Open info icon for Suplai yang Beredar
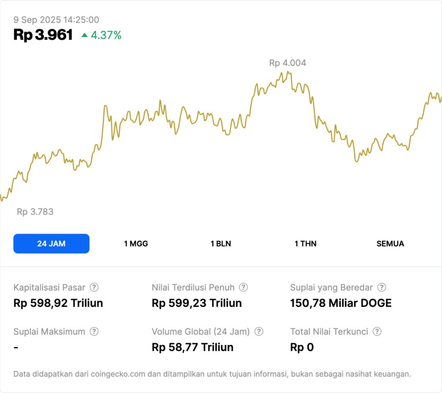Screen dimensions: 442x393 tap(382, 287)
